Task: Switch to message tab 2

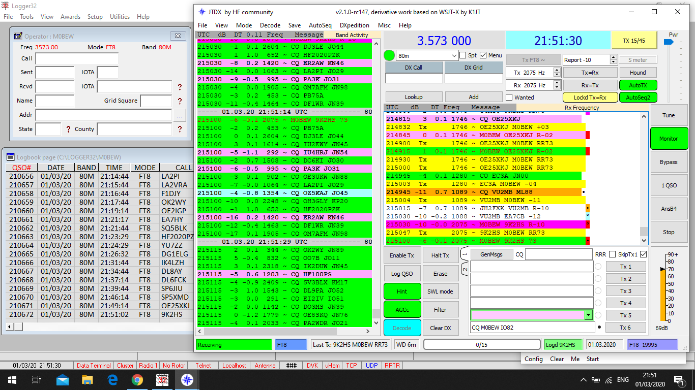Action: [465, 268]
